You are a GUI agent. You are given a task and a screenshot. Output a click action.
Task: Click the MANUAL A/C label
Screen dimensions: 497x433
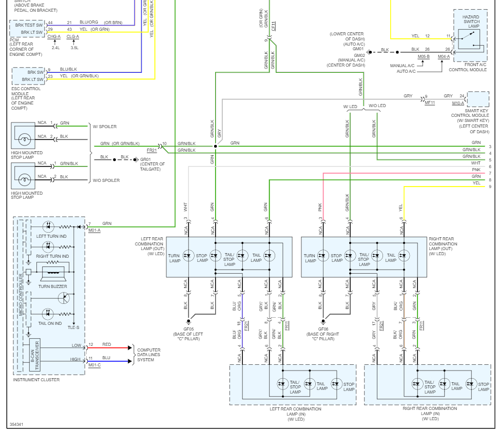click(402, 66)
